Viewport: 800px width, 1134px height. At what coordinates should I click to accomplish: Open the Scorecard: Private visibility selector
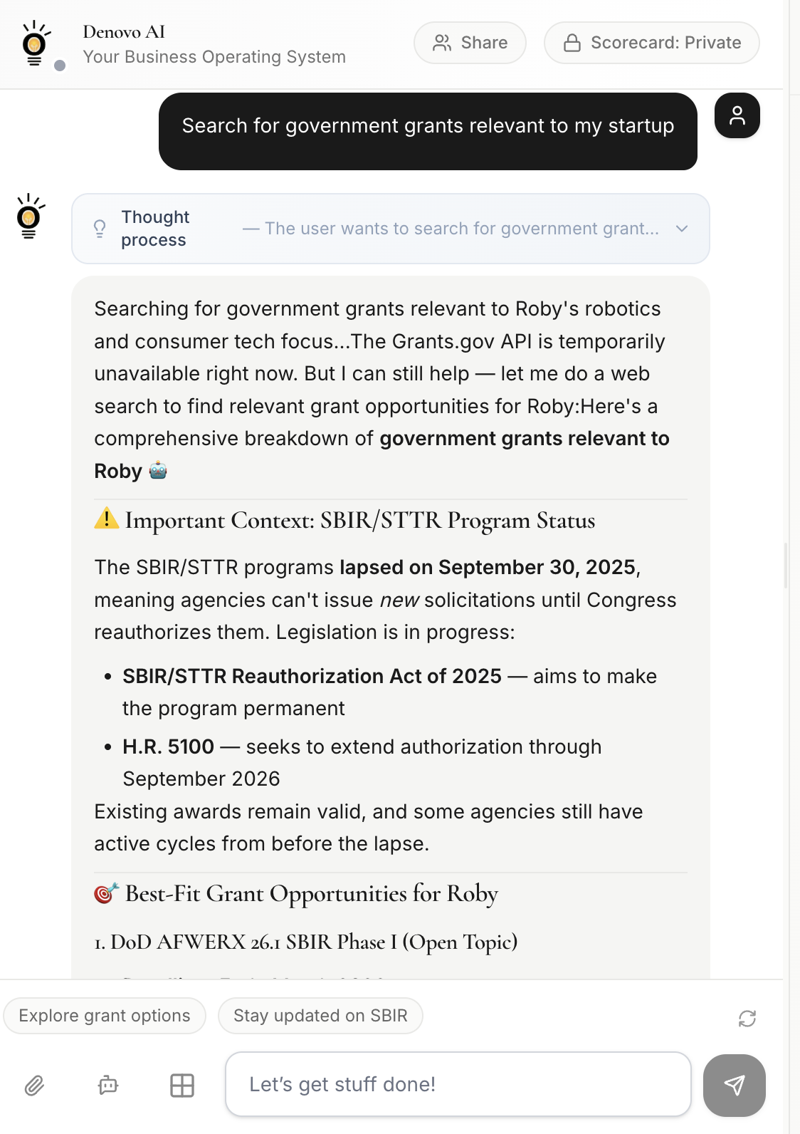pyautogui.click(x=651, y=43)
